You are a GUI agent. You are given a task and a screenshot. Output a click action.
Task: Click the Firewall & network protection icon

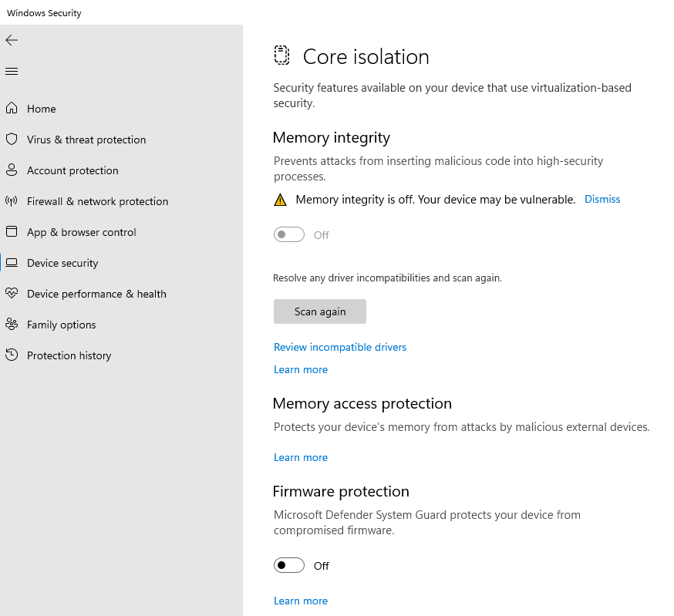[x=12, y=201]
